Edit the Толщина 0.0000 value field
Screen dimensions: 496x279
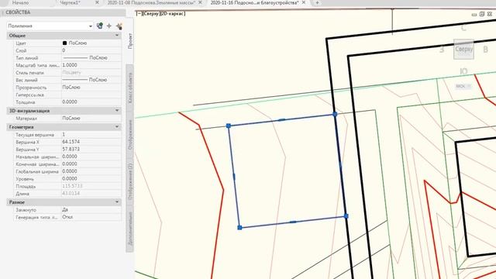coord(91,102)
